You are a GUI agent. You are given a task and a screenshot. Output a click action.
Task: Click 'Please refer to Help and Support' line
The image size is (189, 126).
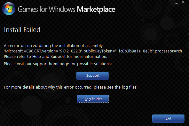(x=55, y=57)
